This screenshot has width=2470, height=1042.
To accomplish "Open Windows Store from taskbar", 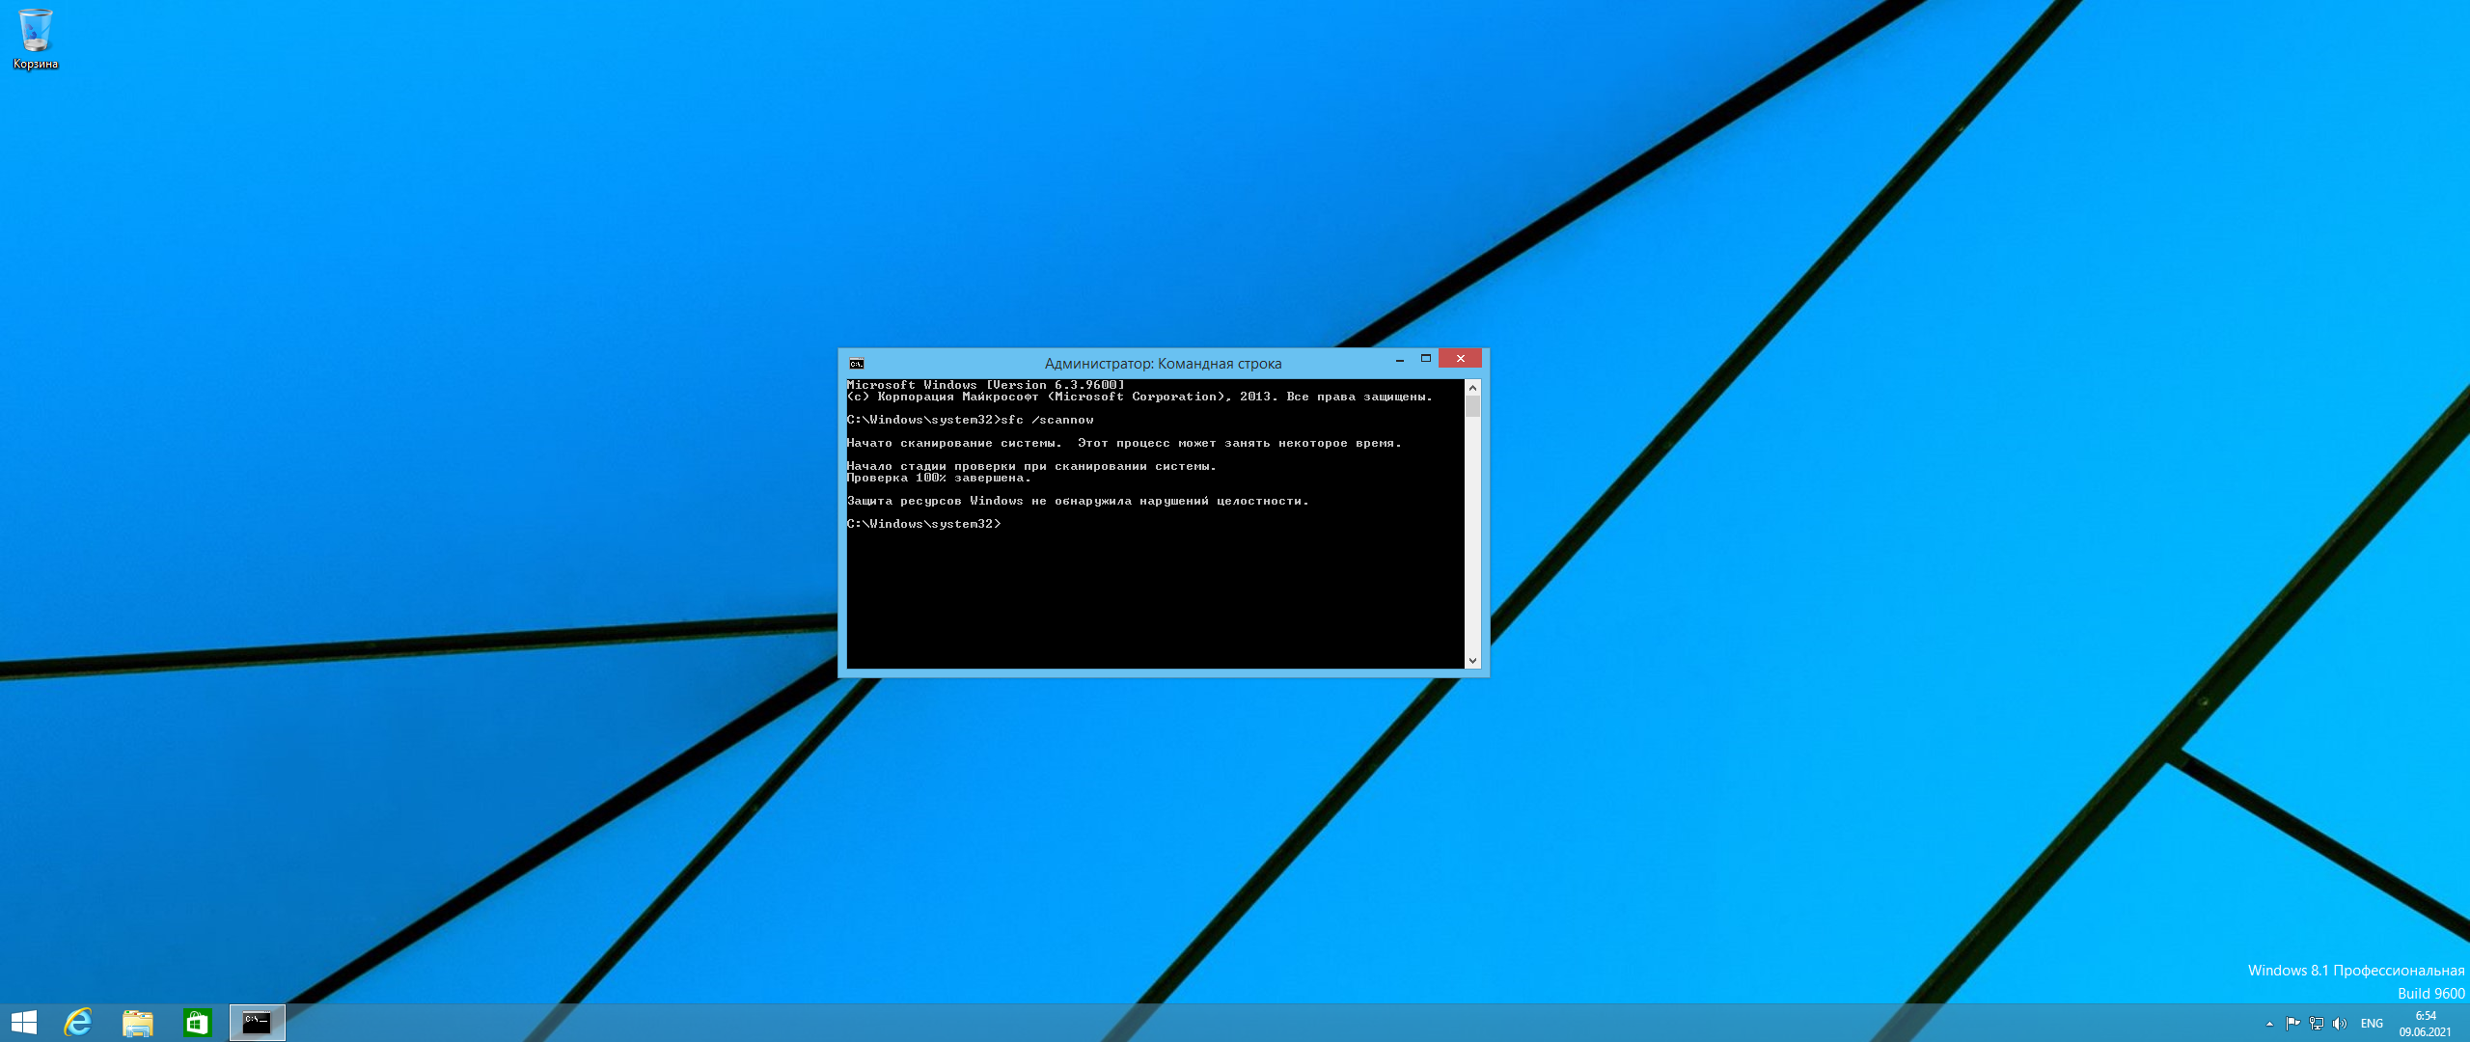I will click(197, 1023).
